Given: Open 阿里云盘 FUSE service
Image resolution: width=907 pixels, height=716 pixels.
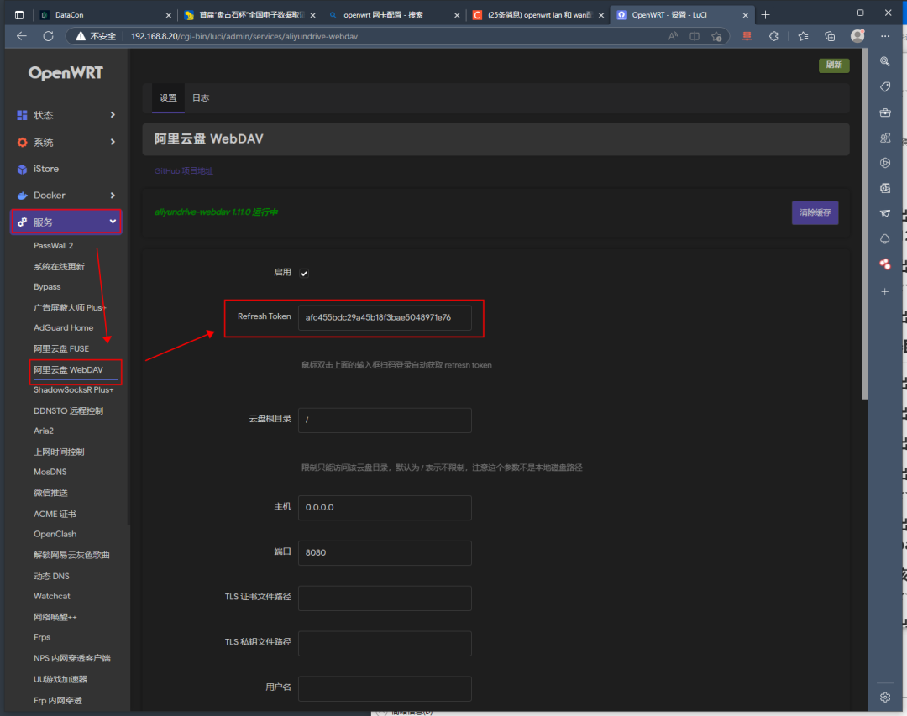Looking at the screenshot, I should pos(61,348).
